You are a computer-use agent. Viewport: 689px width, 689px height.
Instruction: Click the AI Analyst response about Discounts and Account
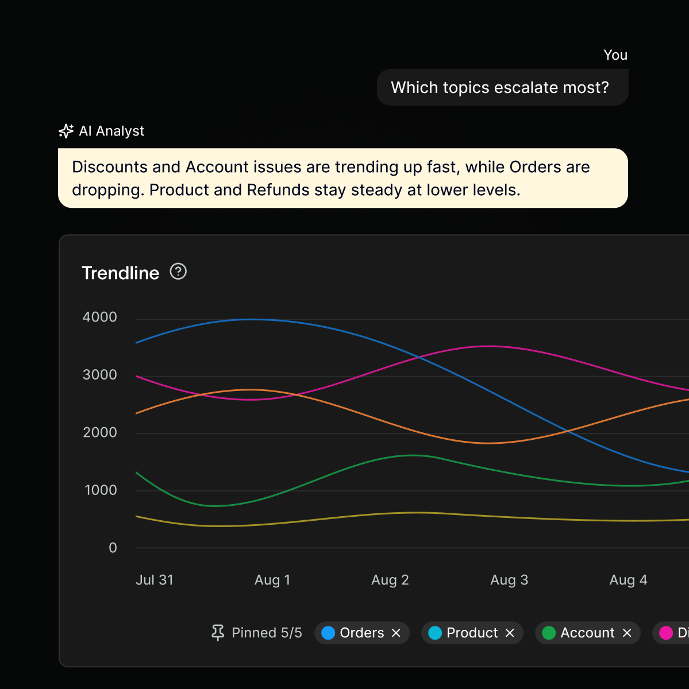point(343,178)
